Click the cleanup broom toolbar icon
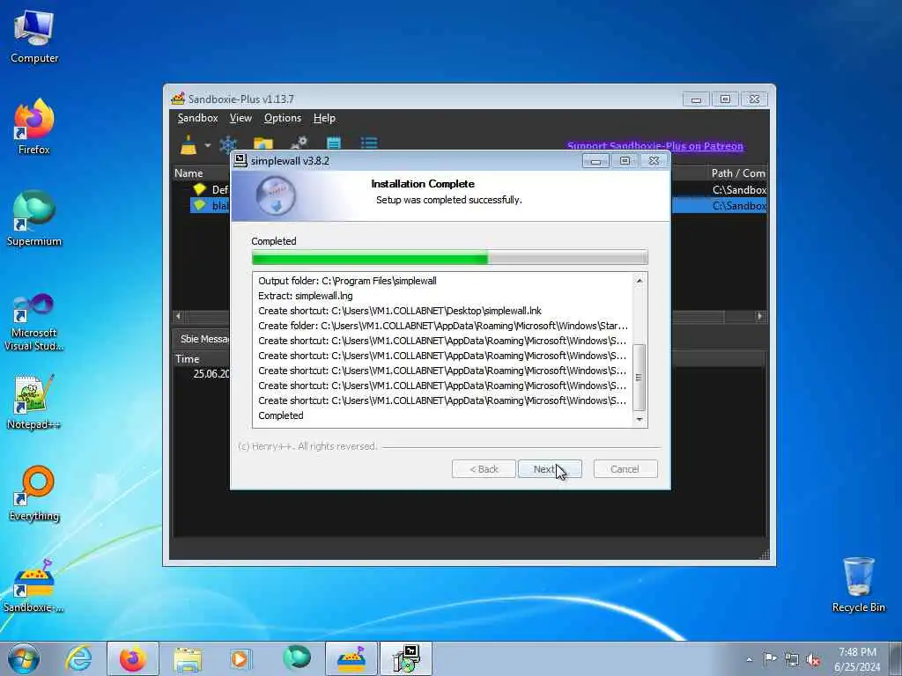This screenshot has width=902, height=676. 189,143
